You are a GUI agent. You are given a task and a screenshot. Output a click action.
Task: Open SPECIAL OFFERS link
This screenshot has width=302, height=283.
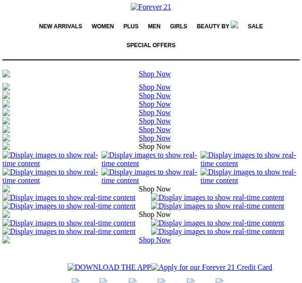point(151,45)
